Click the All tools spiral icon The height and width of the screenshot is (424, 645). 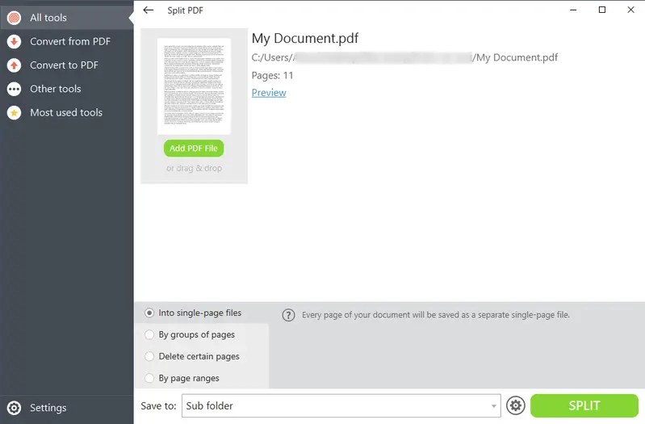click(x=14, y=18)
